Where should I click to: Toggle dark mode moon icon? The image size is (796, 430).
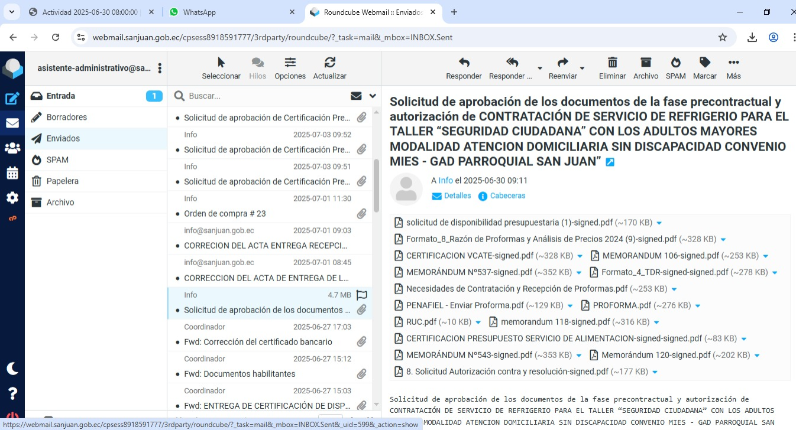pyautogui.click(x=12, y=369)
